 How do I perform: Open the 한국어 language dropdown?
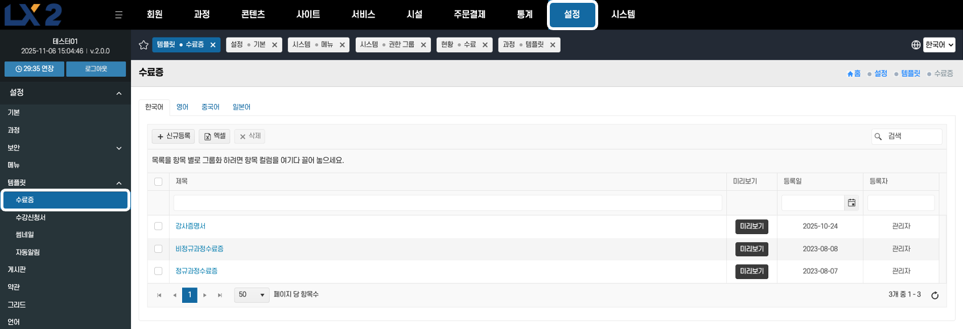coord(939,45)
